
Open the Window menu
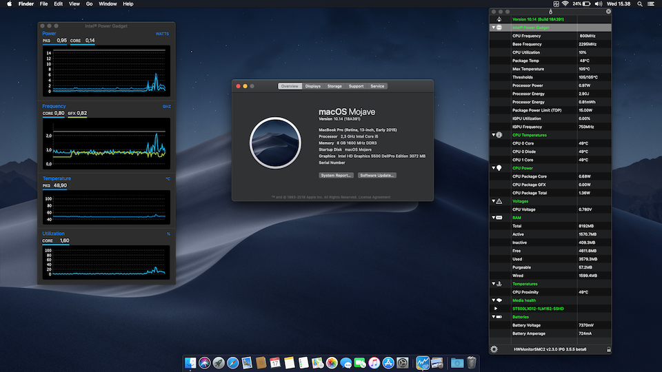click(x=108, y=4)
